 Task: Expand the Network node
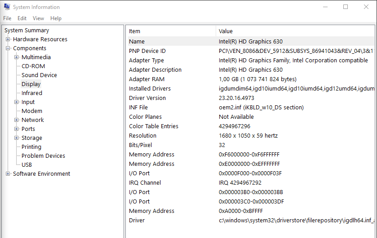(16, 120)
